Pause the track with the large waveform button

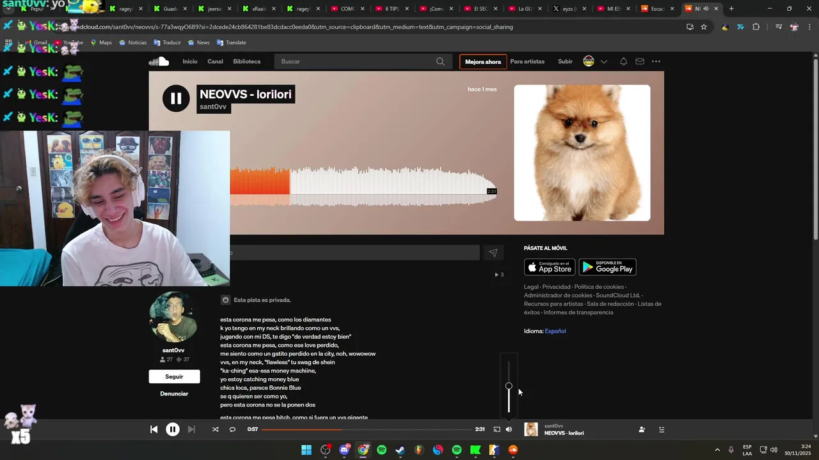click(176, 98)
